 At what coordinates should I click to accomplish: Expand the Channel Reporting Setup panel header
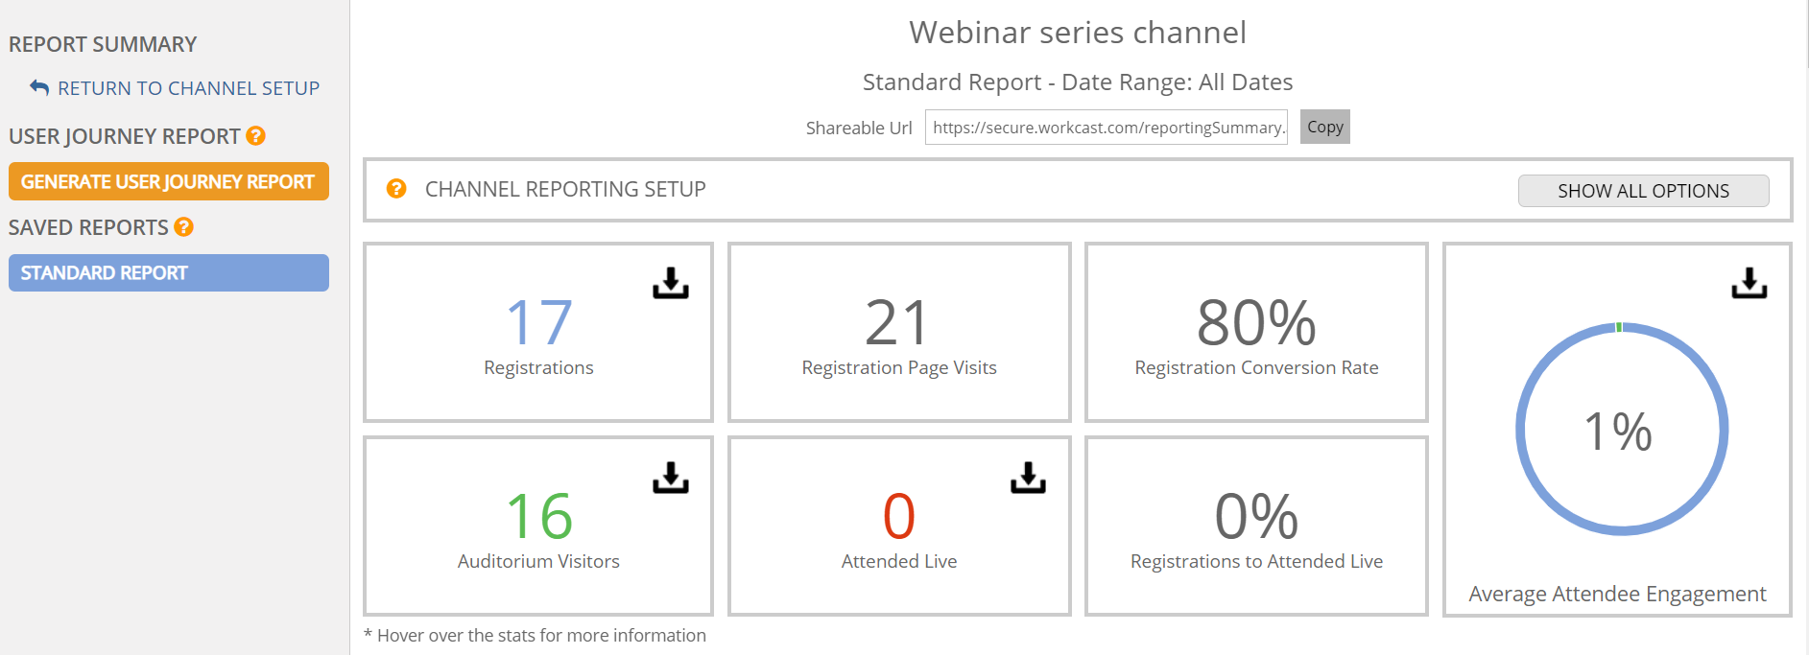(1078, 190)
